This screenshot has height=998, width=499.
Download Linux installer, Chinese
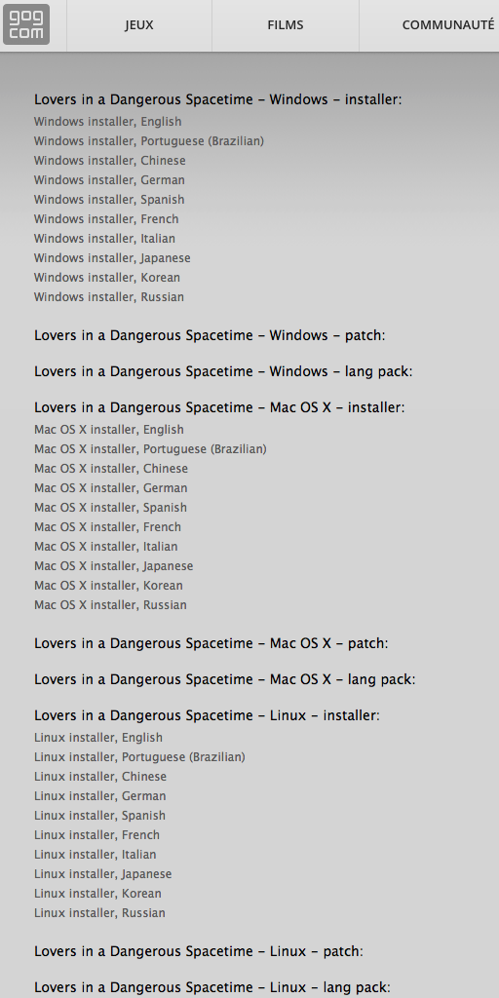tap(100, 777)
